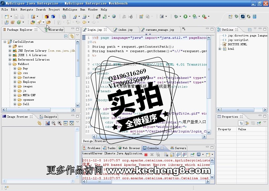
Task: Click vertical scrollbar down arrow in Package Explorer
Action: tap(78, 105)
